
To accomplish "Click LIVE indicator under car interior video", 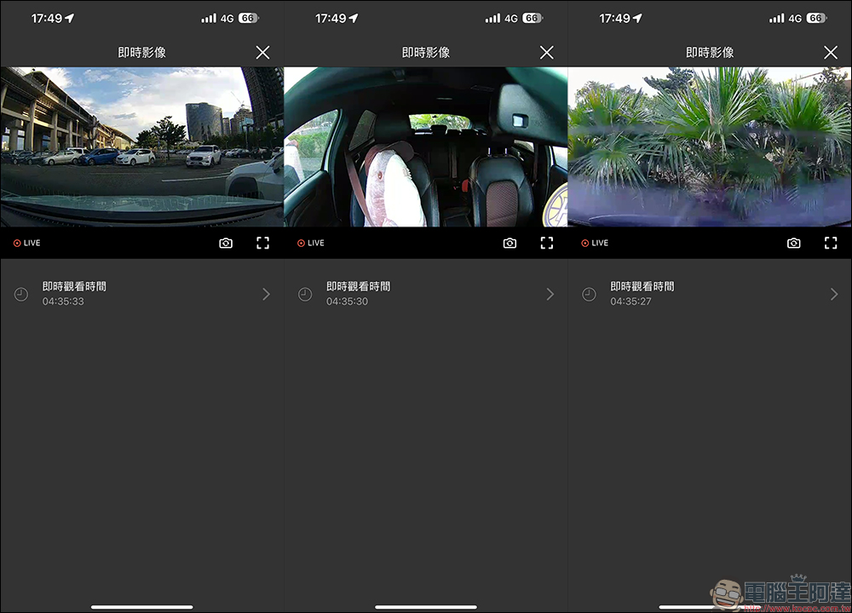I will pos(311,243).
